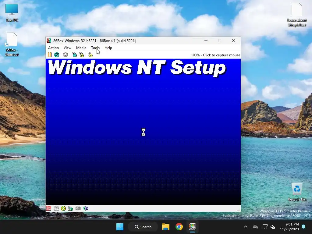Click '100% - Click to capture mouse' status text

tap(215, 55)
